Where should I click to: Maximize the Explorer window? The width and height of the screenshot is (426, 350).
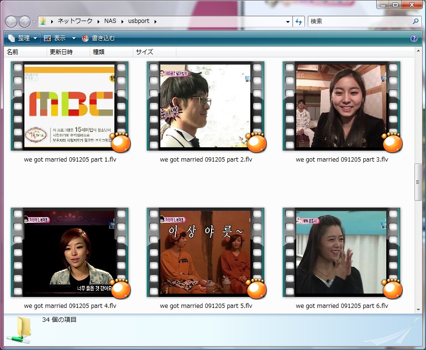pos(395,5)
